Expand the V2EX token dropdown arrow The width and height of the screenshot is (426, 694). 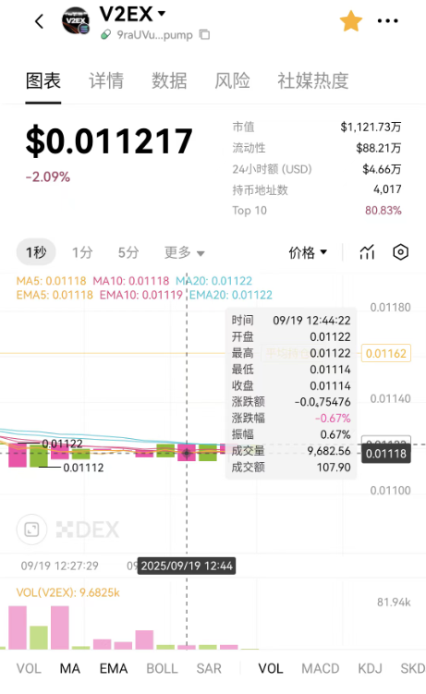(x=162, y=14)
